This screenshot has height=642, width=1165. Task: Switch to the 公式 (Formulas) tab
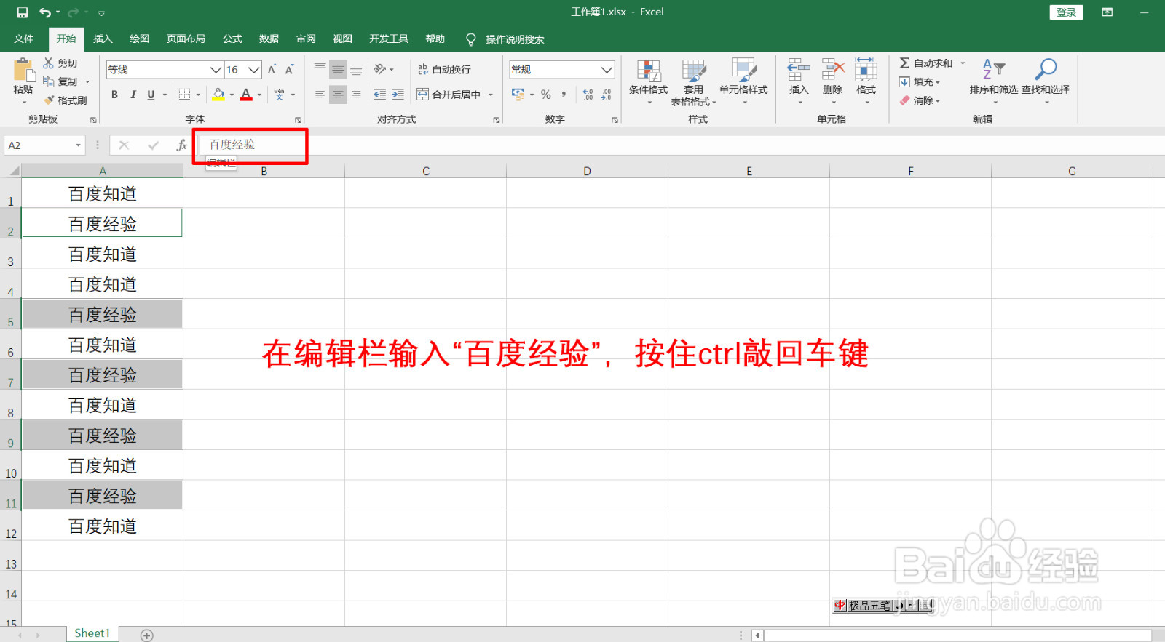coord(232,39)
